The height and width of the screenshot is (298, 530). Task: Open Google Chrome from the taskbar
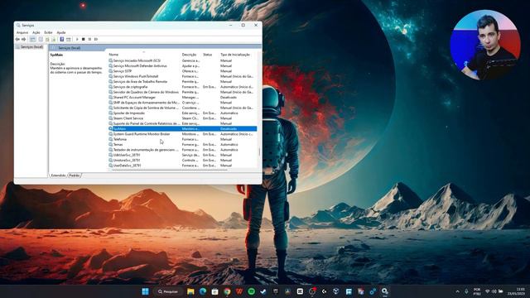[x=227, y=291]
